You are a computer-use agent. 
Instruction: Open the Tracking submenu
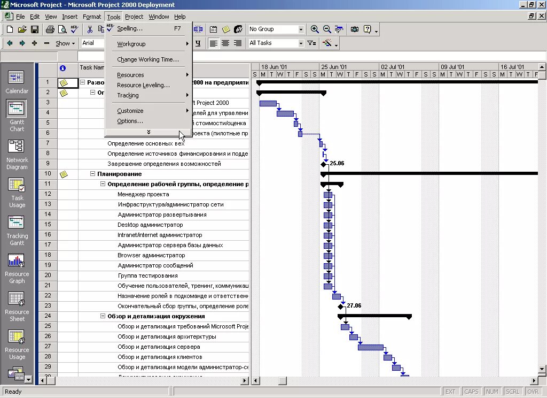tap(149, 95)
